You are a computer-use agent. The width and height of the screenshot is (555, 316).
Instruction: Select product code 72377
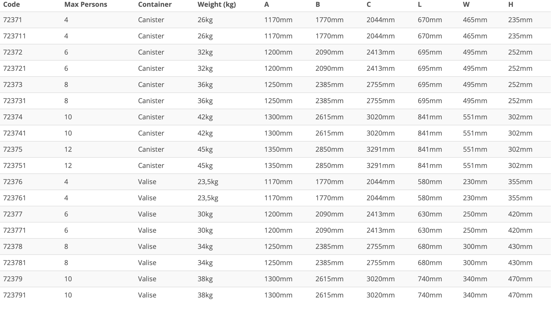pyautogui.click(x=13, y=214)
